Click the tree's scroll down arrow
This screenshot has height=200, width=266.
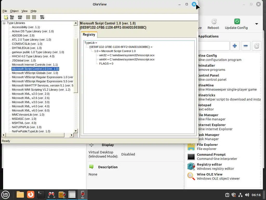coord(76,131)
